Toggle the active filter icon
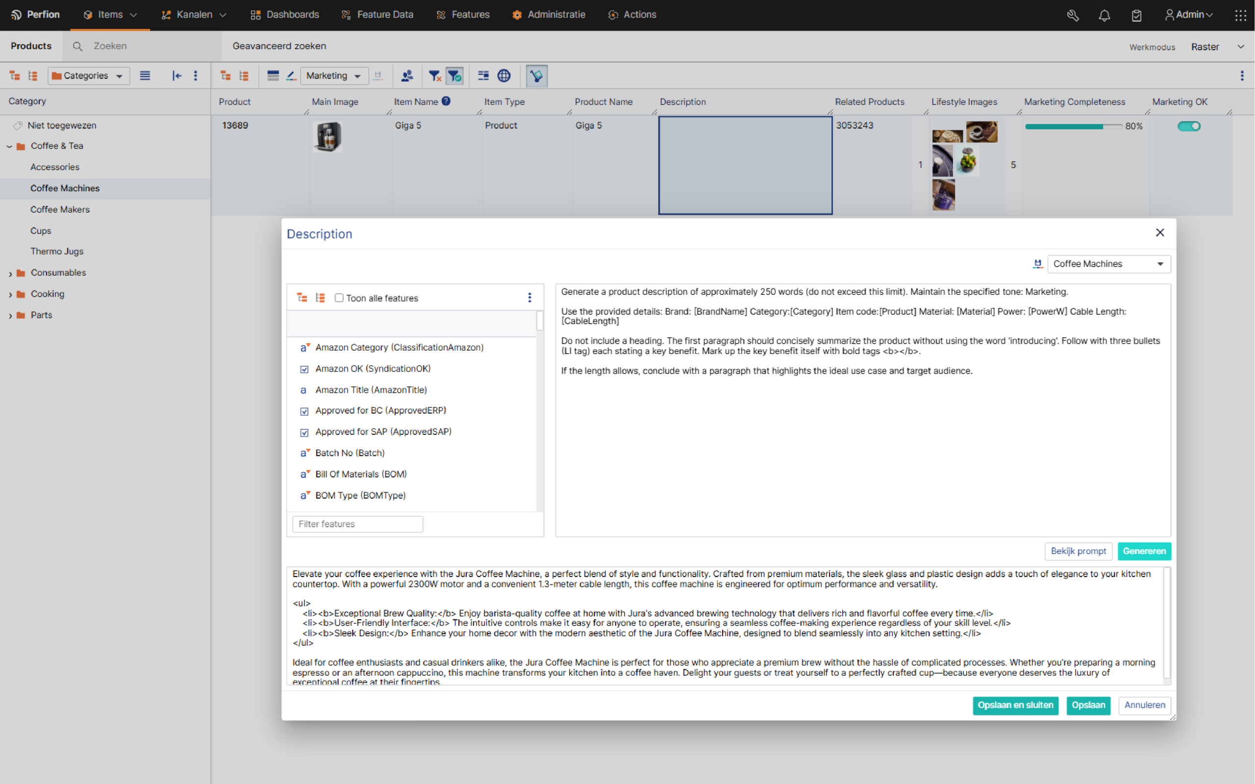 tap(454, 76)
